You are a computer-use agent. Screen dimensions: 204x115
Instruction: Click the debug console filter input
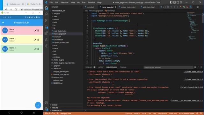tap(168, 67)
